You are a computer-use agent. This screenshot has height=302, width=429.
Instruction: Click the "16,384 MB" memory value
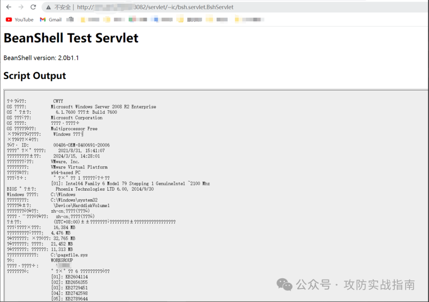point(64,227)
